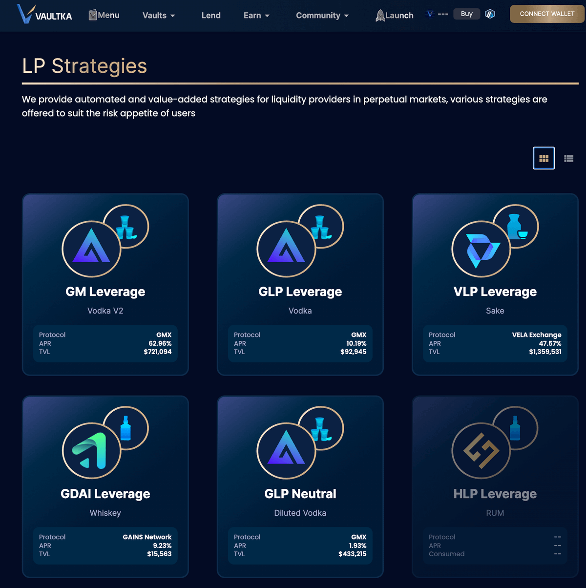Click the GMX logo on GM Leverage card
The height and width of the screenshot is (588, 586).
click(91, 249)
